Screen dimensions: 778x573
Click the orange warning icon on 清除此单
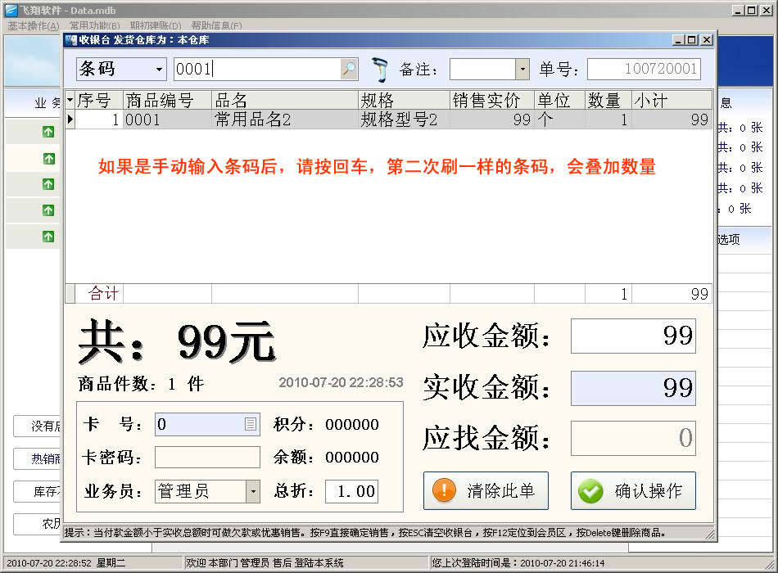(x=444, y=490)
